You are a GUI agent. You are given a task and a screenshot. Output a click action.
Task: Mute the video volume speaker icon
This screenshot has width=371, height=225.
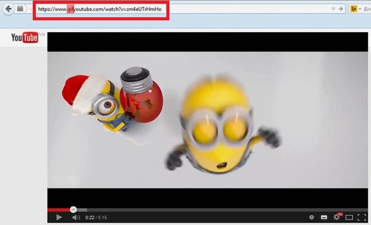click(x=76, y=217)
